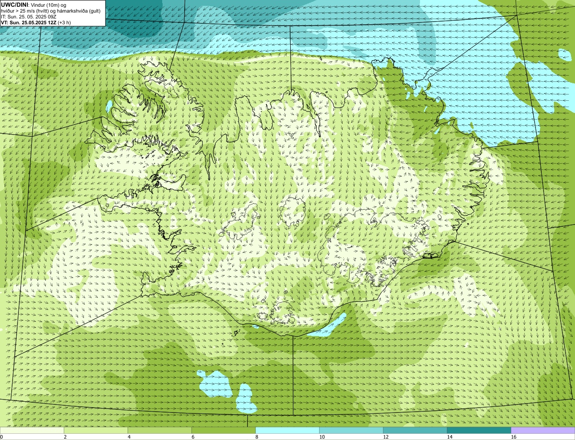This screenshot has height=440, width=575.
Task: Click the purple legend band above 16 m/s
Action: coord(543,431)
